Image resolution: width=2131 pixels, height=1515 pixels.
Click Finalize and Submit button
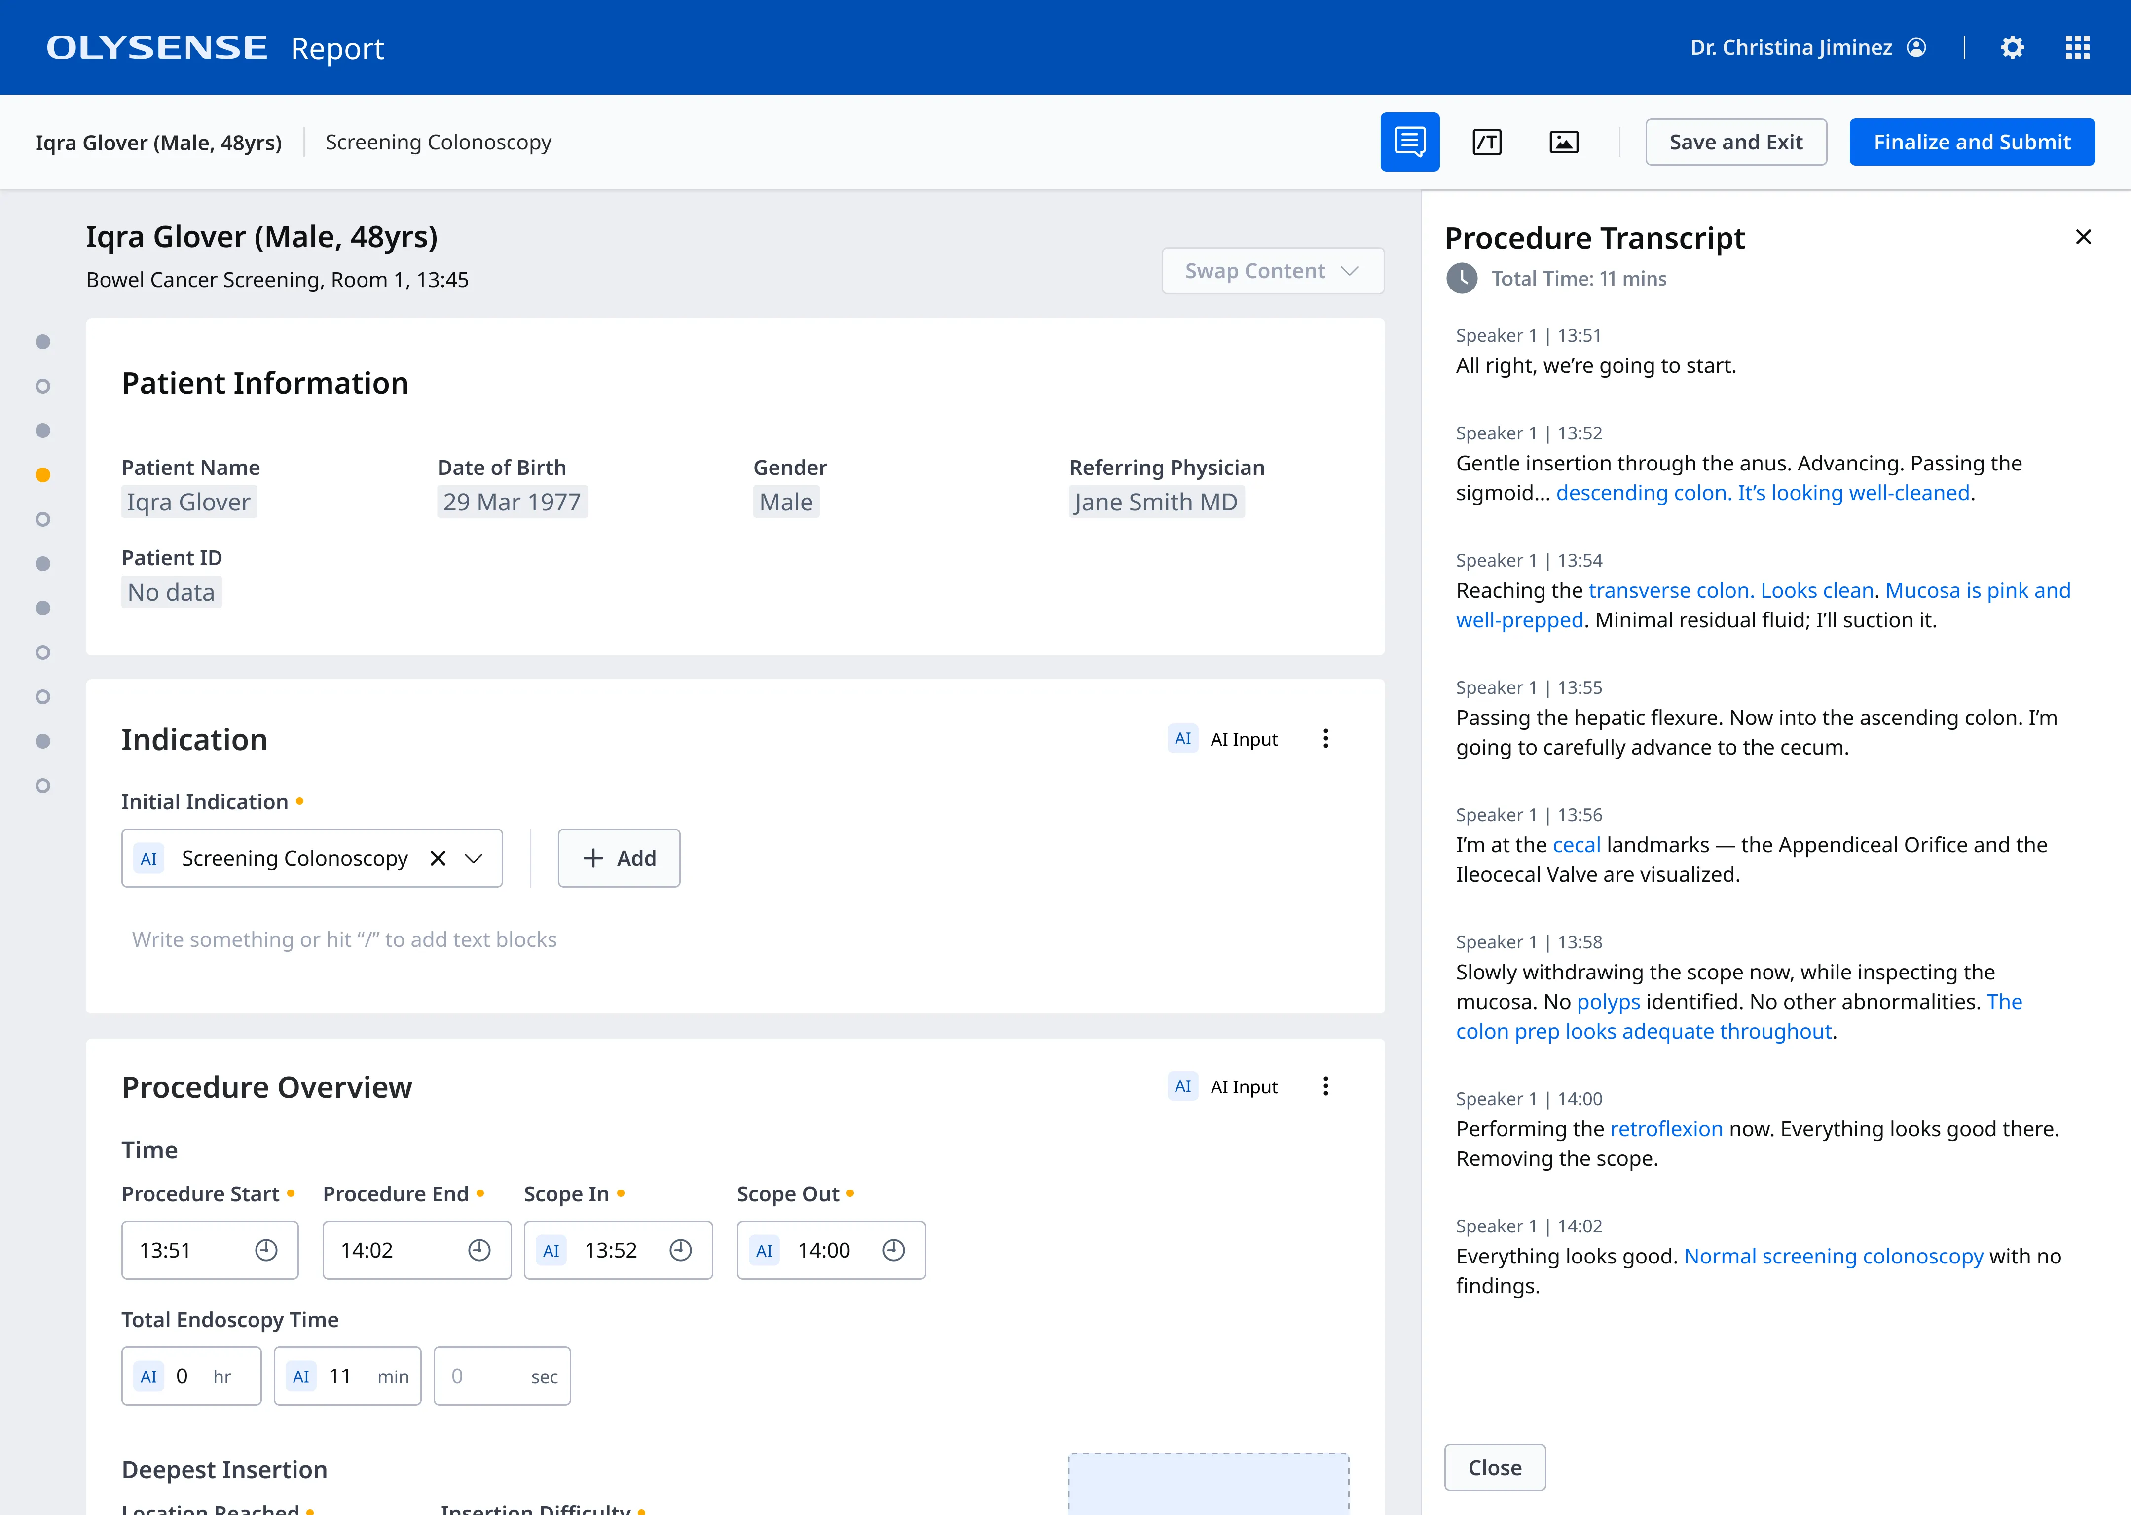point(1972,142)
